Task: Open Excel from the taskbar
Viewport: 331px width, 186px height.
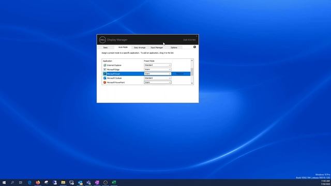Action: click(x=114, y=182)
